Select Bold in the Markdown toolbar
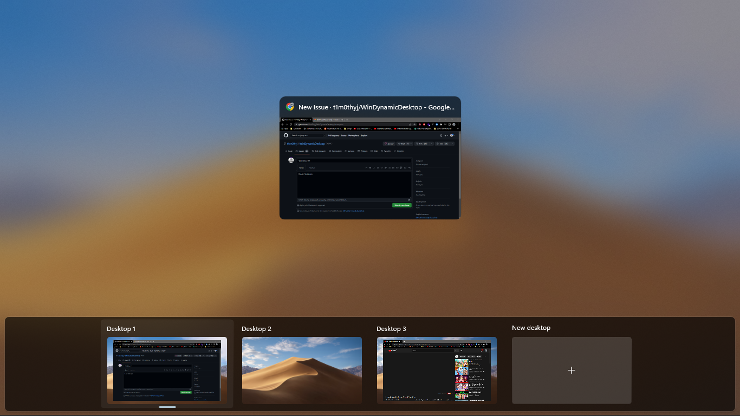 click(371, 168)
